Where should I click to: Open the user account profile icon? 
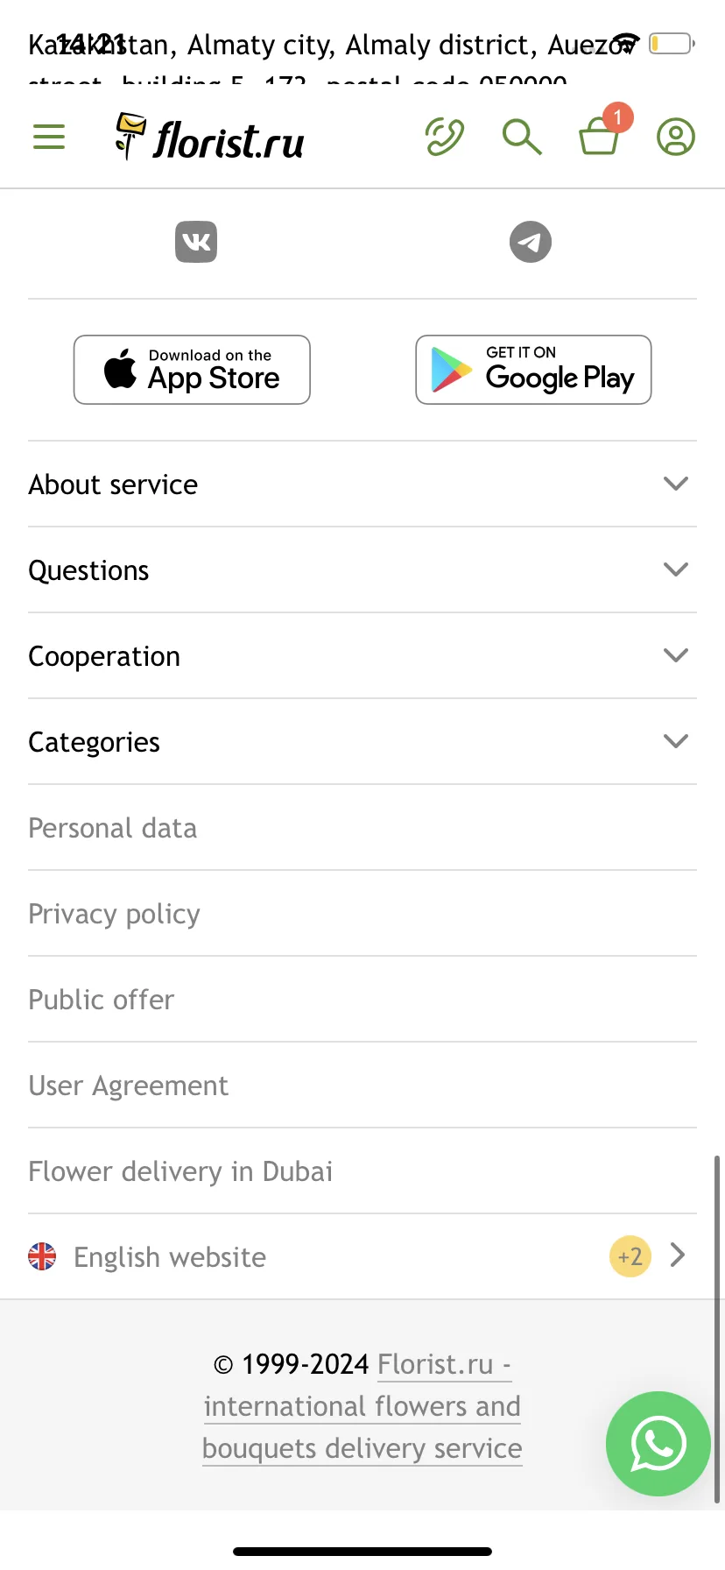coord(676,137)
